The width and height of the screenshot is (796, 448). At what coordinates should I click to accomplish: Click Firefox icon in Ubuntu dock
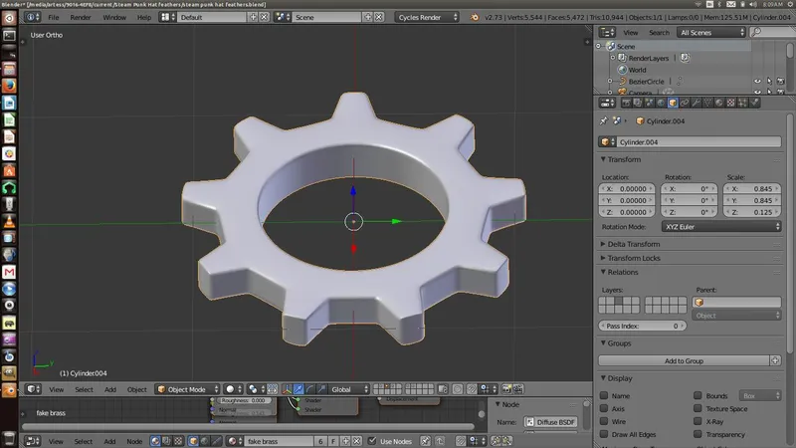coord(9,85)
